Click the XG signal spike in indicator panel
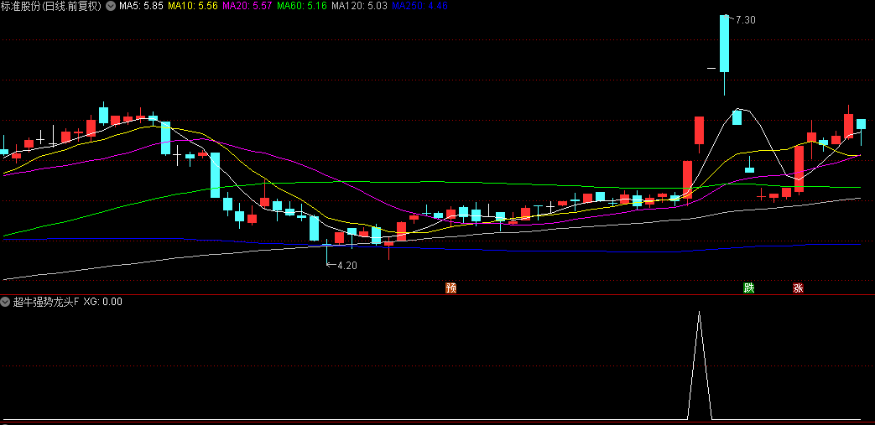 [x=699, y=365]
